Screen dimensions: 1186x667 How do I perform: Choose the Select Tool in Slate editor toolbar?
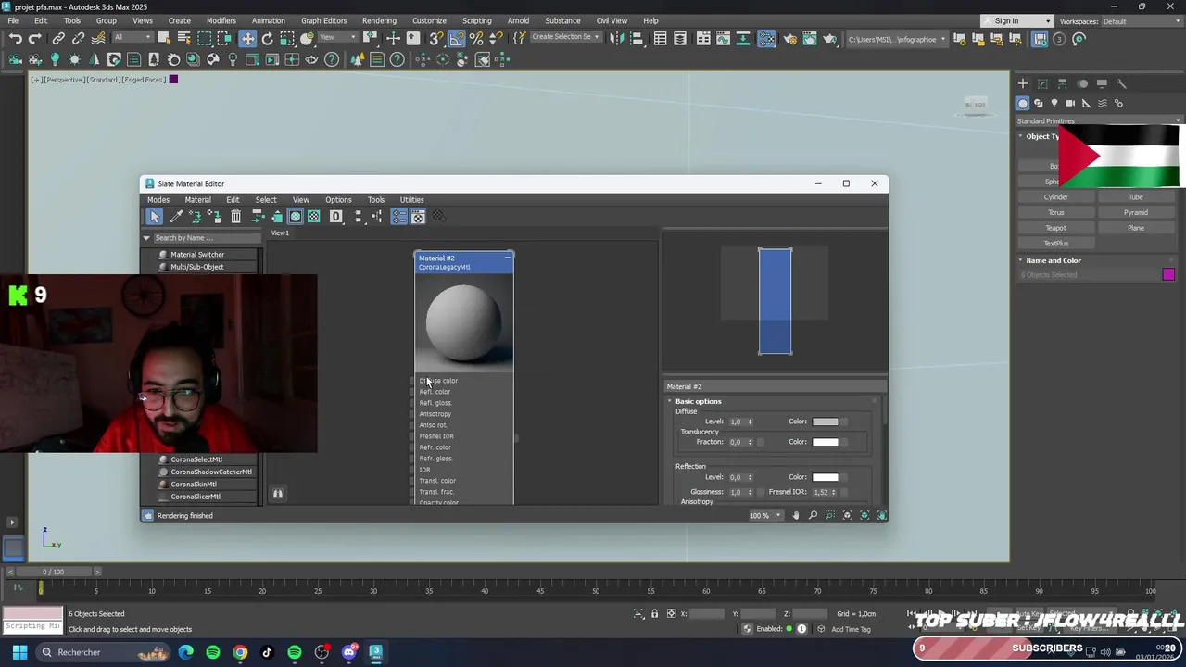pos(155,217)
